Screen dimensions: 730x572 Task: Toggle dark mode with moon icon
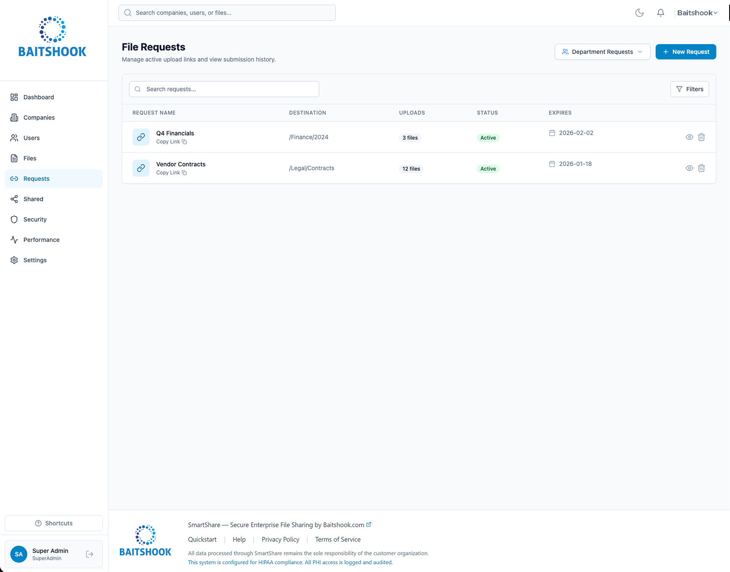pos(639,13)
